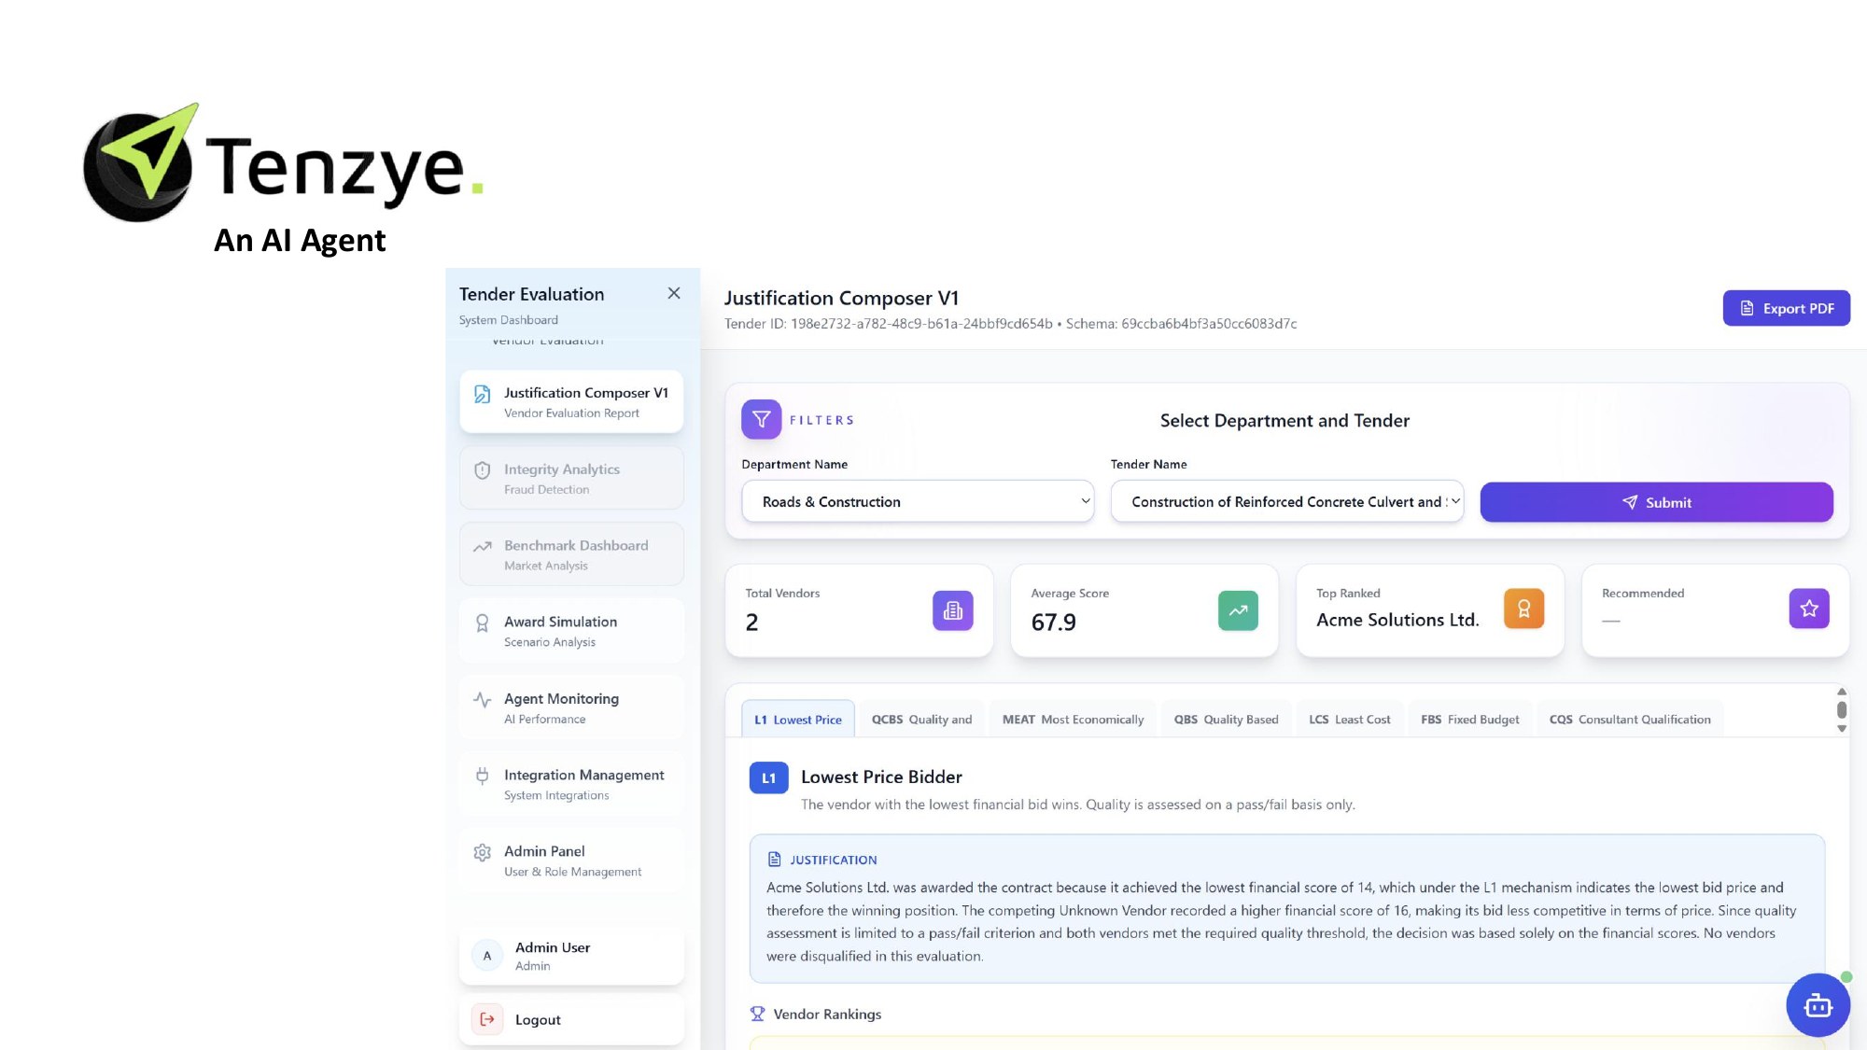The image size is (1867, 1050).
Task: Click the Admin Panel gear icon
Action: point(483,852)
